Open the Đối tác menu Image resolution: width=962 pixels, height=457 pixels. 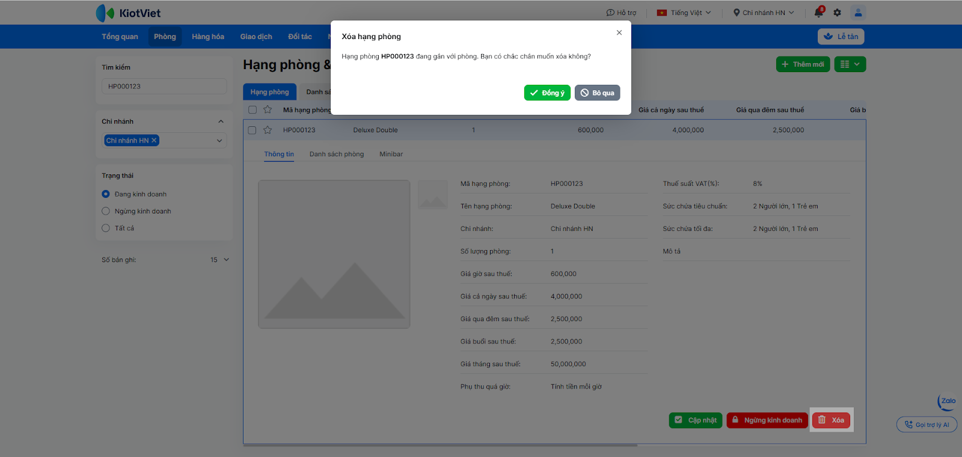[300, 37]
